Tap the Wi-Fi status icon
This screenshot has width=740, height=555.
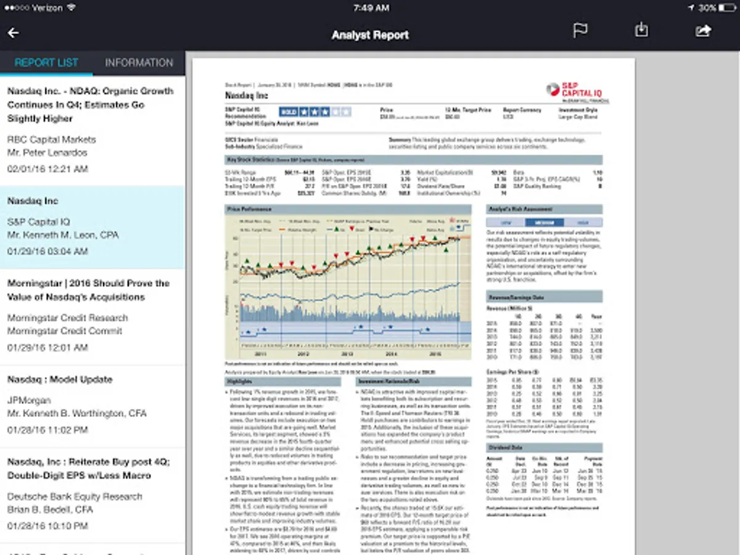(x=71, y=8)
